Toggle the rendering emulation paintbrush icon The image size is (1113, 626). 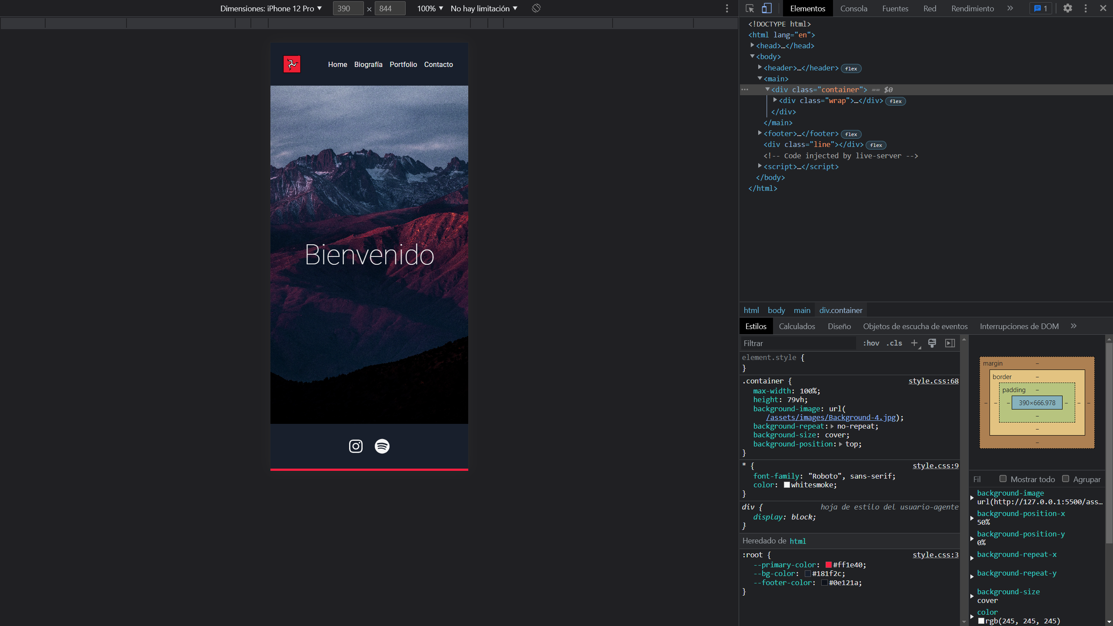tap(932, 343)
